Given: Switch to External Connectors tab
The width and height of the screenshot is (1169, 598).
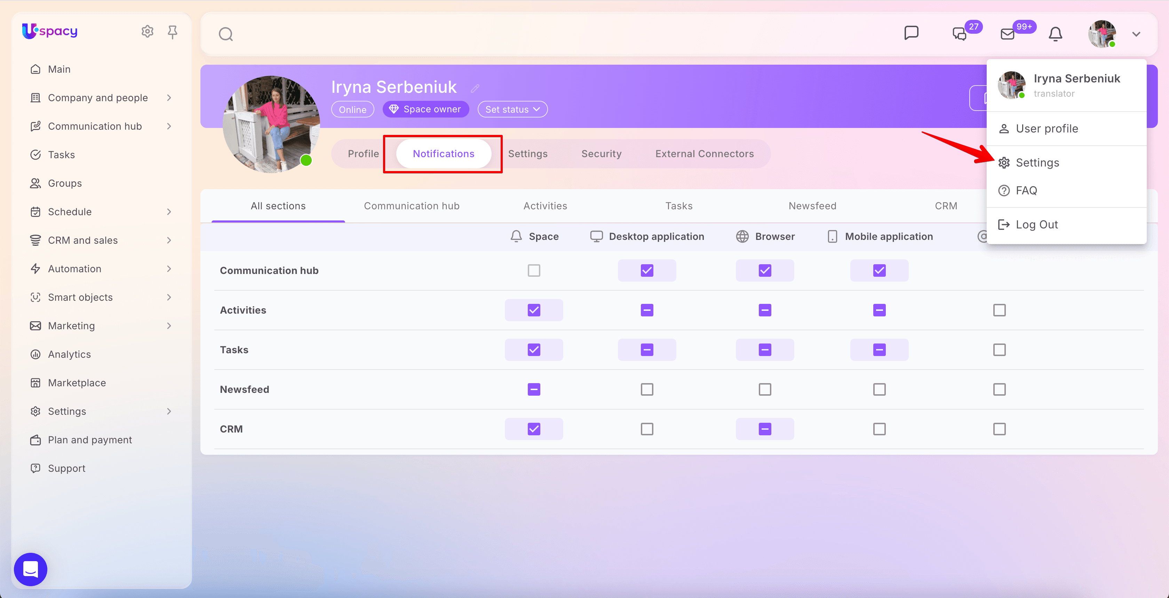Looking at the screenshot, I should pos(704,154).
